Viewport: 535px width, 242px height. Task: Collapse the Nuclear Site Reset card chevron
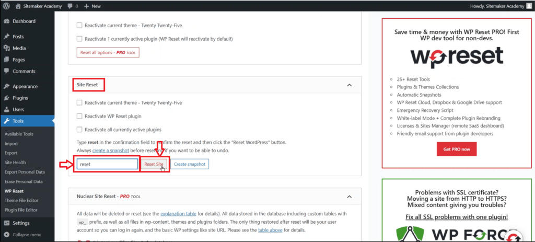pyautogui.click(x=349, y=197)
